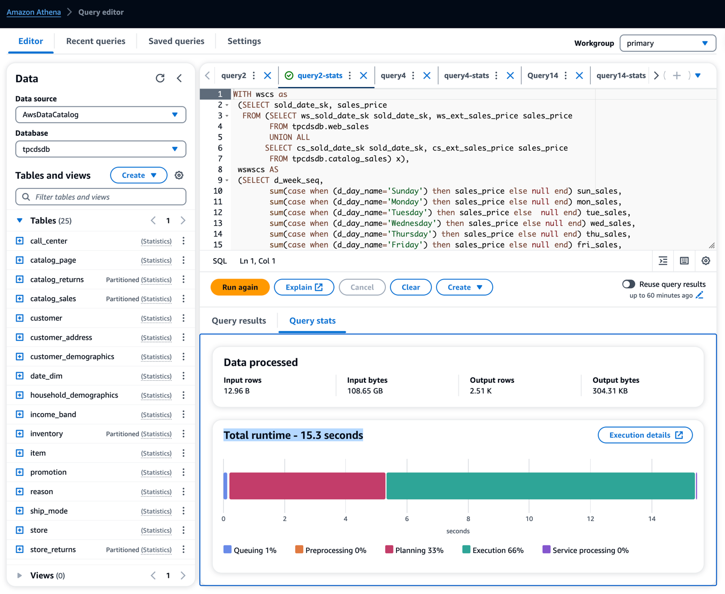This screenshot has height=594, width=725.
Task: Switch to the Saved queries tab
Action: [176, 41]
